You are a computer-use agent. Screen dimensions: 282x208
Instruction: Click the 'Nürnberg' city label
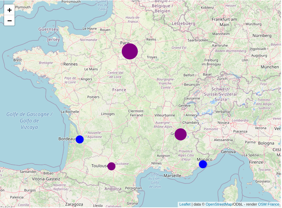click(x=262, y=36)
